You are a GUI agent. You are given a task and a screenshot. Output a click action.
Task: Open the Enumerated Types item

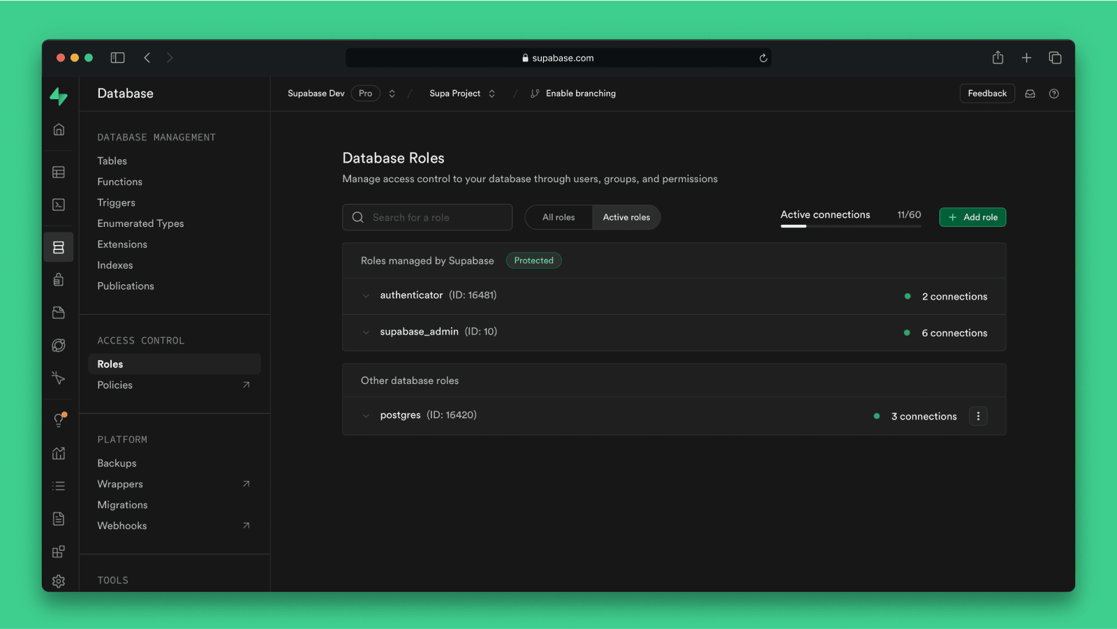tap(140, 223)
